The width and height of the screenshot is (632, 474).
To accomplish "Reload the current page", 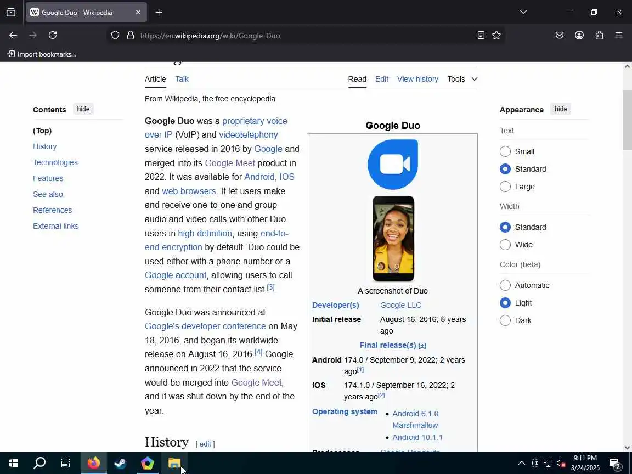I will pos(53,36).
